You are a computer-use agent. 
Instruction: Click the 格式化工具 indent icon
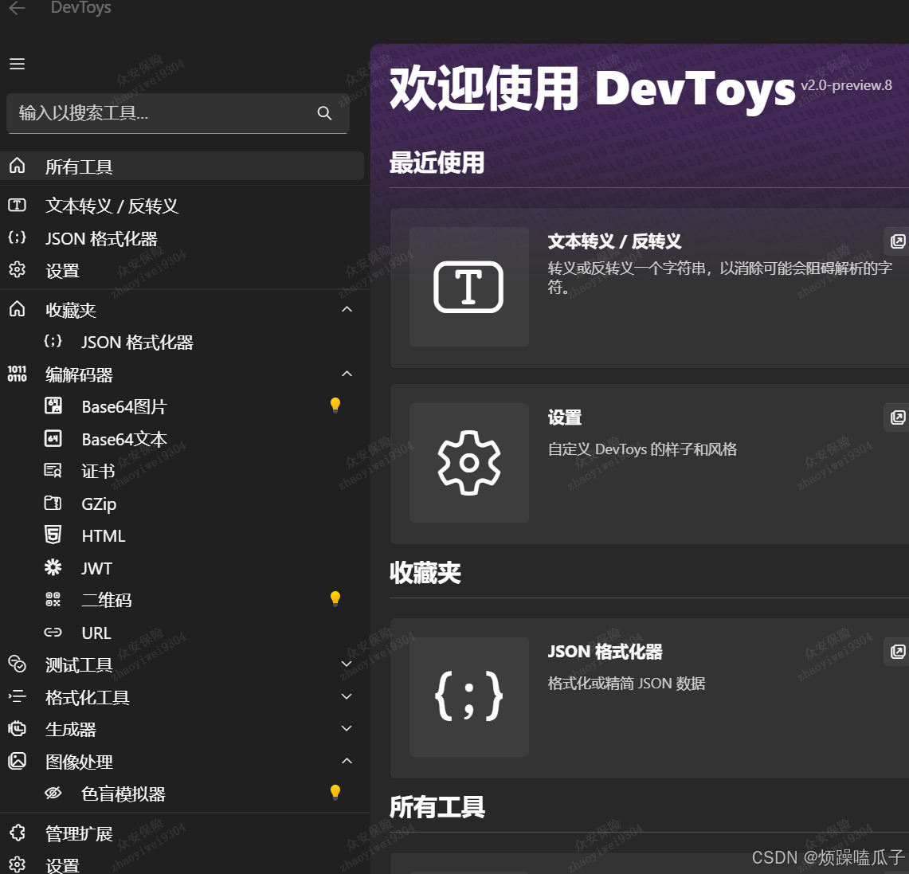tap(18, 696)
